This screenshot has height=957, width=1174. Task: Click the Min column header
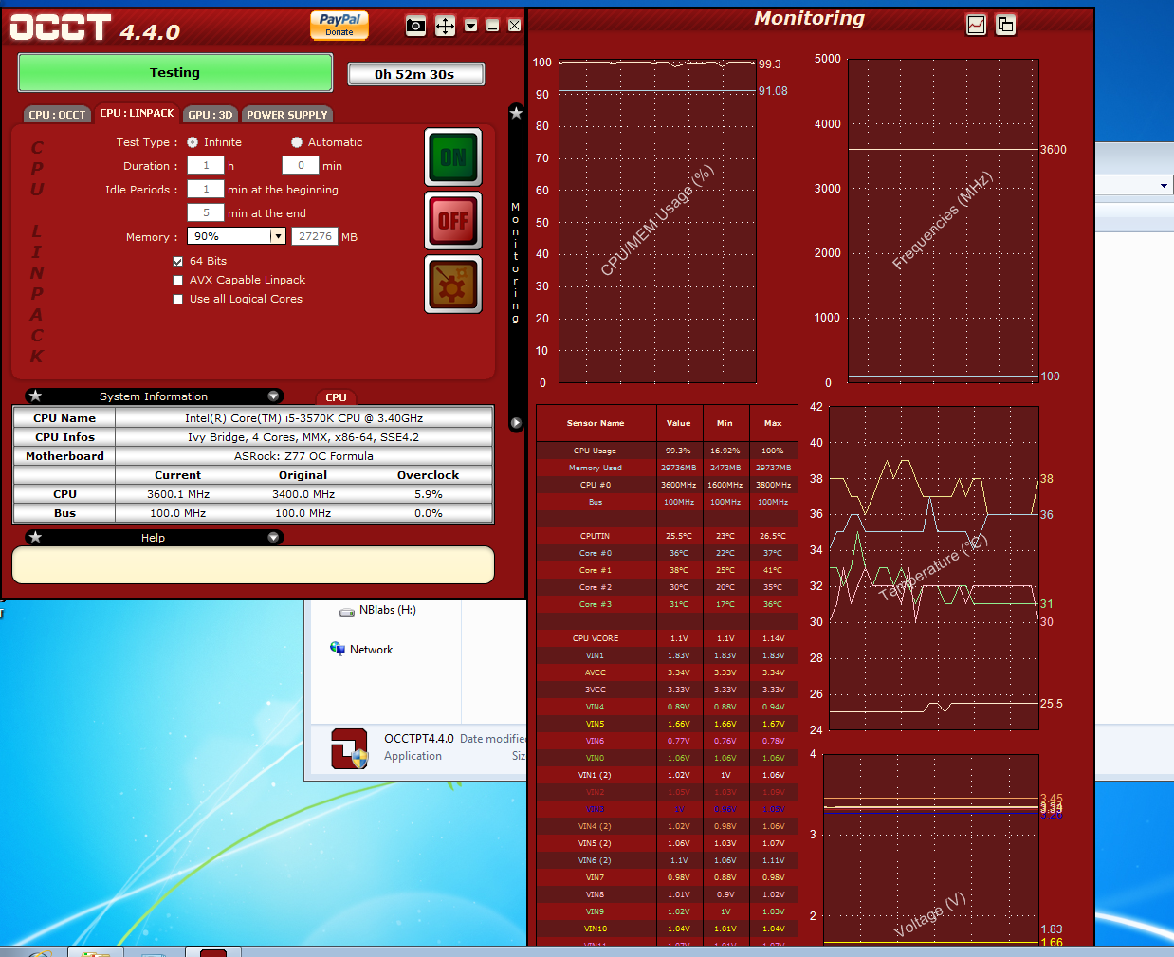(x=725, y=423)
